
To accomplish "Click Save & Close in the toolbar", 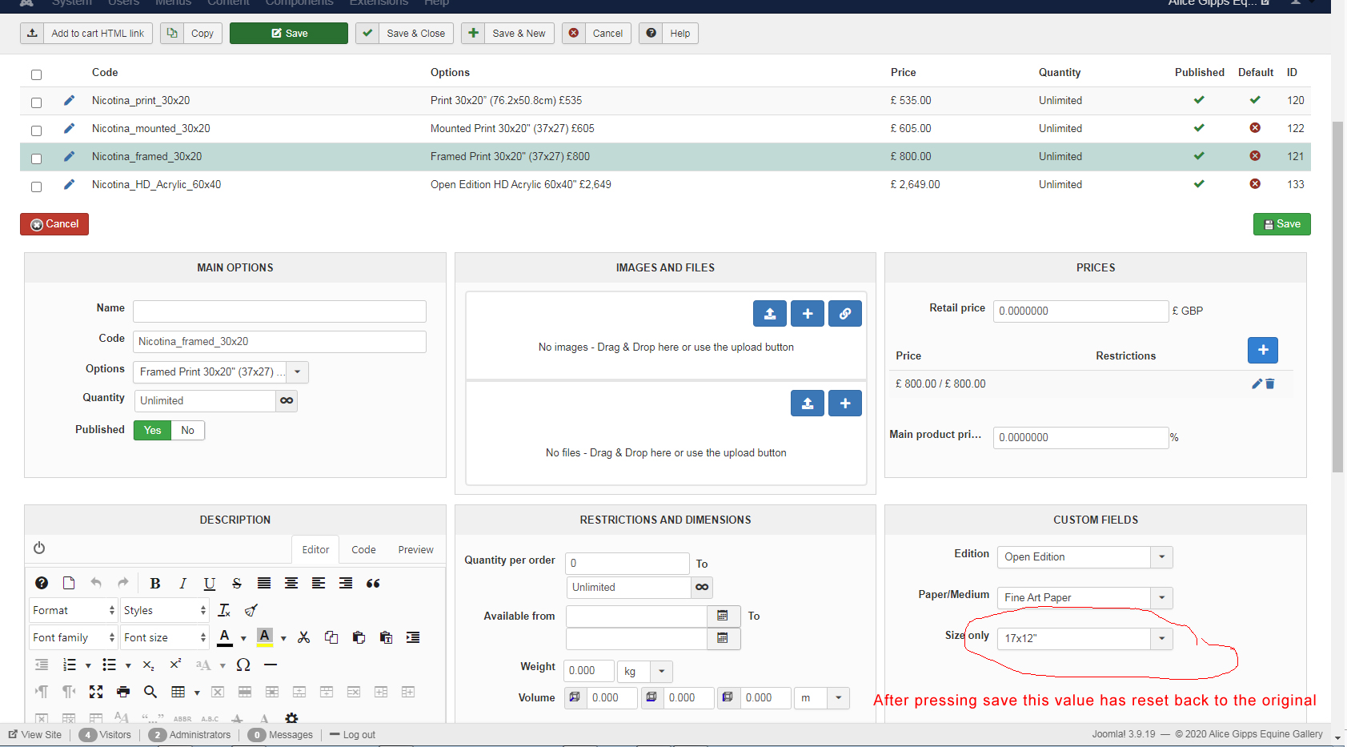I will pos(405,33).
